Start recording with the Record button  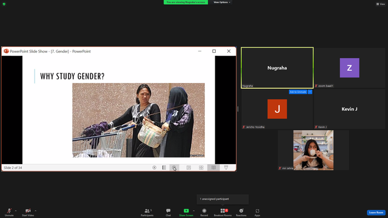tap(204, 212)
